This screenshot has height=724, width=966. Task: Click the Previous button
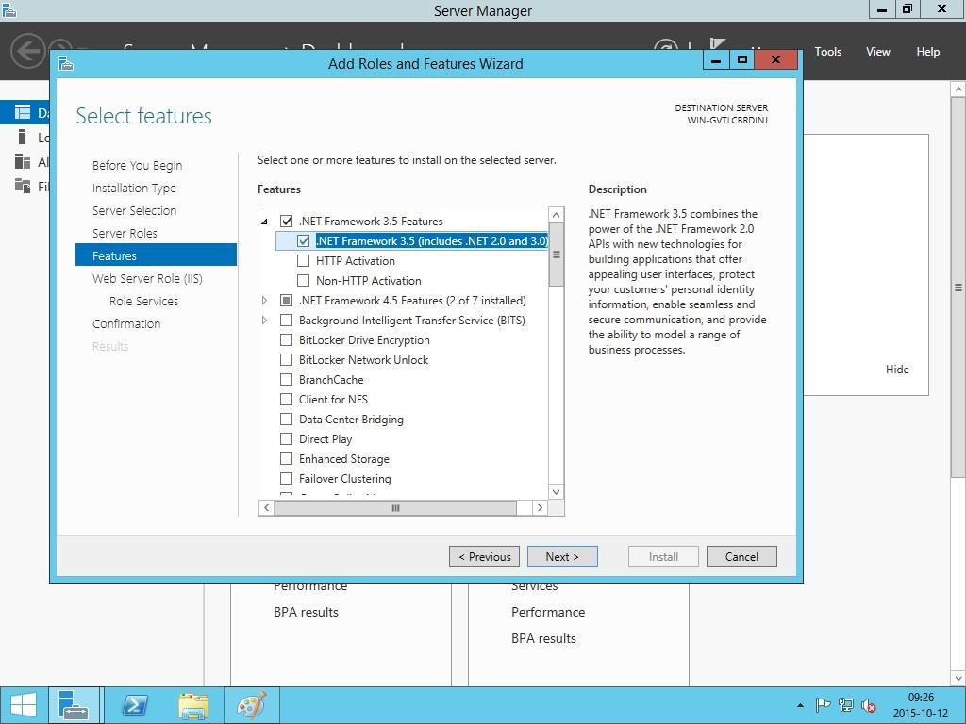pyautogui.click(x=484, y=556)
